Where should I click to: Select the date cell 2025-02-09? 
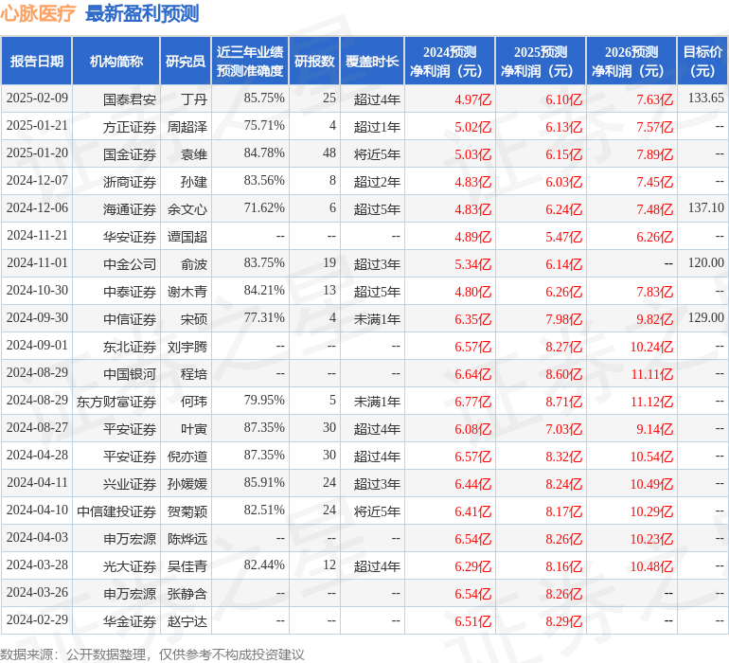click(37, 99)
